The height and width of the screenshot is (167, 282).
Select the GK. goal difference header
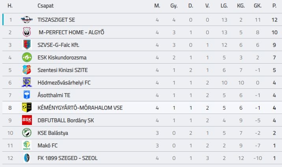tap(258, 6)
